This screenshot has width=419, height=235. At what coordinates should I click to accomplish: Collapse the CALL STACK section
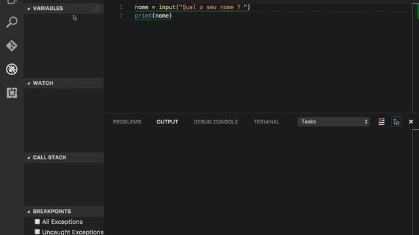(29, 157)
